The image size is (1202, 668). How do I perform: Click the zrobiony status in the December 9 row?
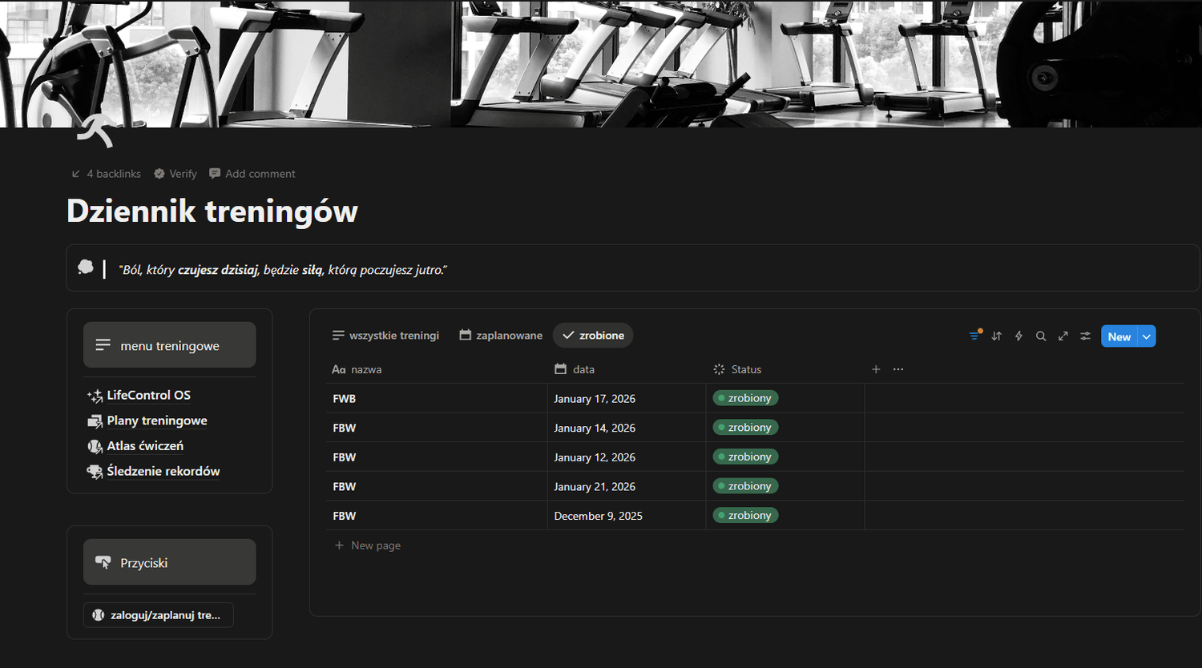click(745, 515)
